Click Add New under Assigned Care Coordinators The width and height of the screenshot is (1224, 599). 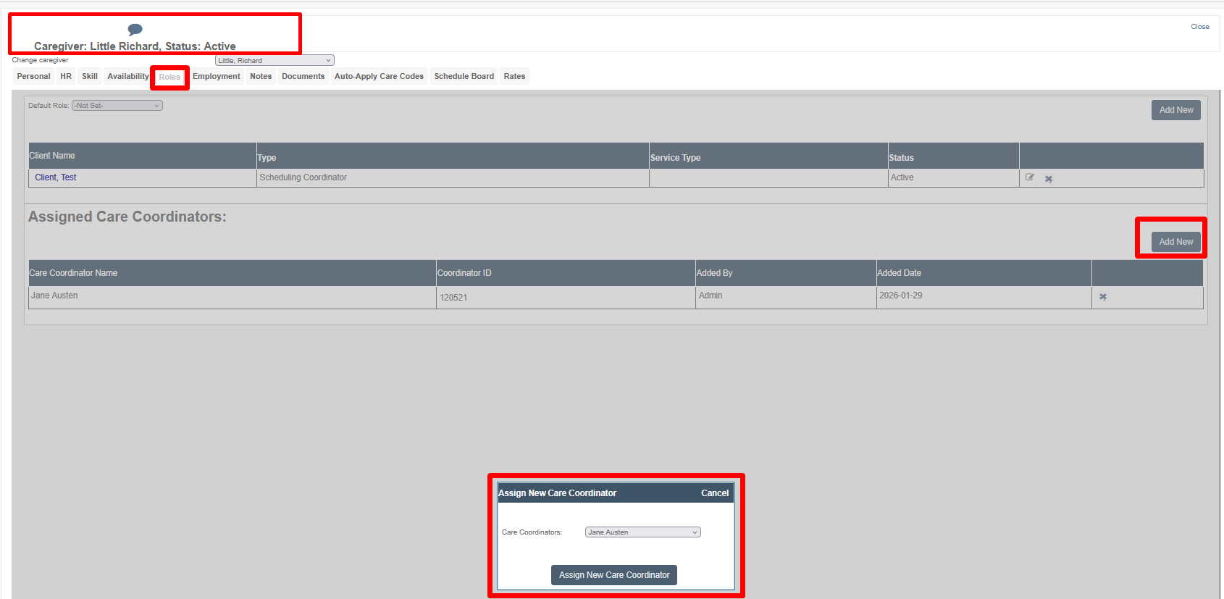click(x=1176, y=242)
